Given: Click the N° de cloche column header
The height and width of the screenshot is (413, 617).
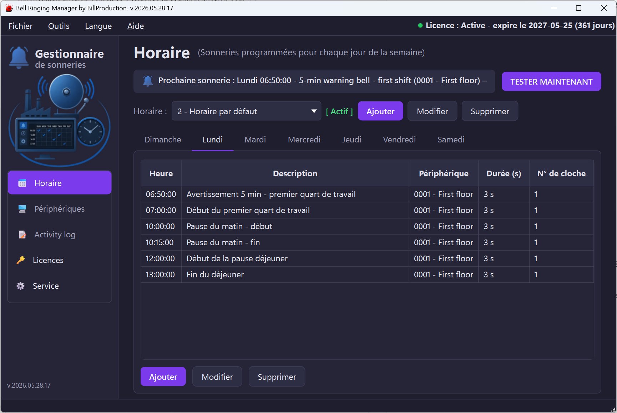Looking at the screenshot, I should (x=561, y=173).
